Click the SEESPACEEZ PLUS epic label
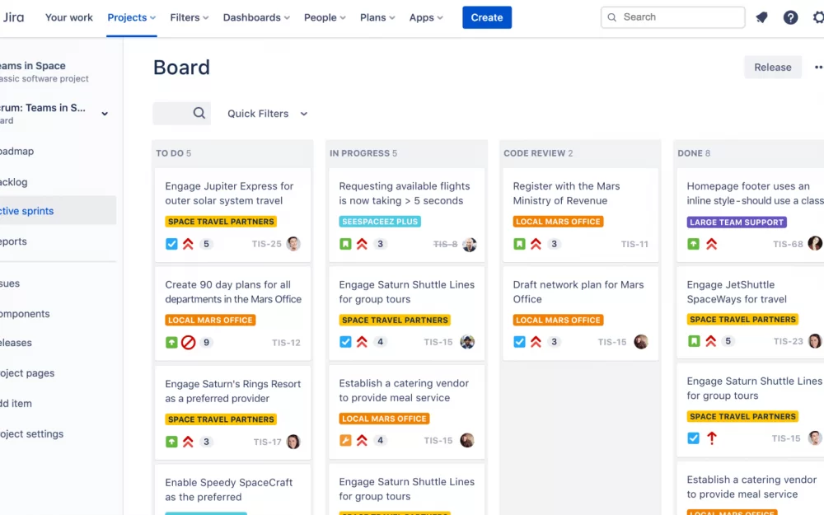This screenshot has width=824, height=515. pyautogui.click(x=380, y=222)
